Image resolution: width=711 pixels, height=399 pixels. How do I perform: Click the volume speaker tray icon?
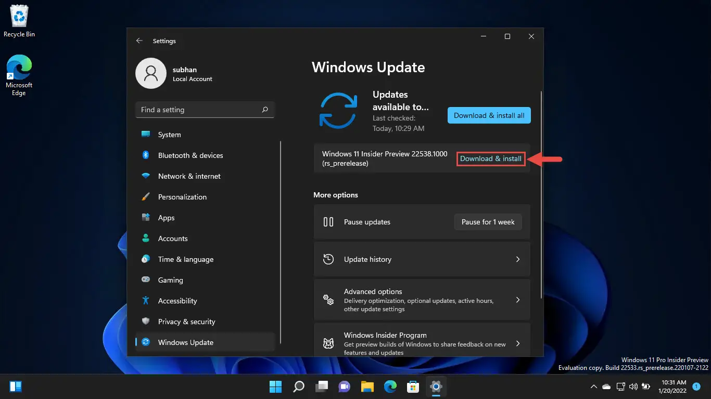click(633, 387)
